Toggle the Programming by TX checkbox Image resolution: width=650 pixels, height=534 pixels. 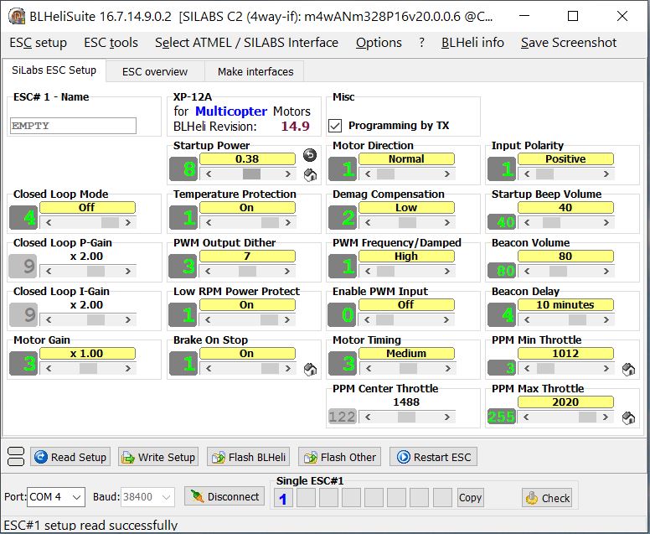tap(336, 126)
